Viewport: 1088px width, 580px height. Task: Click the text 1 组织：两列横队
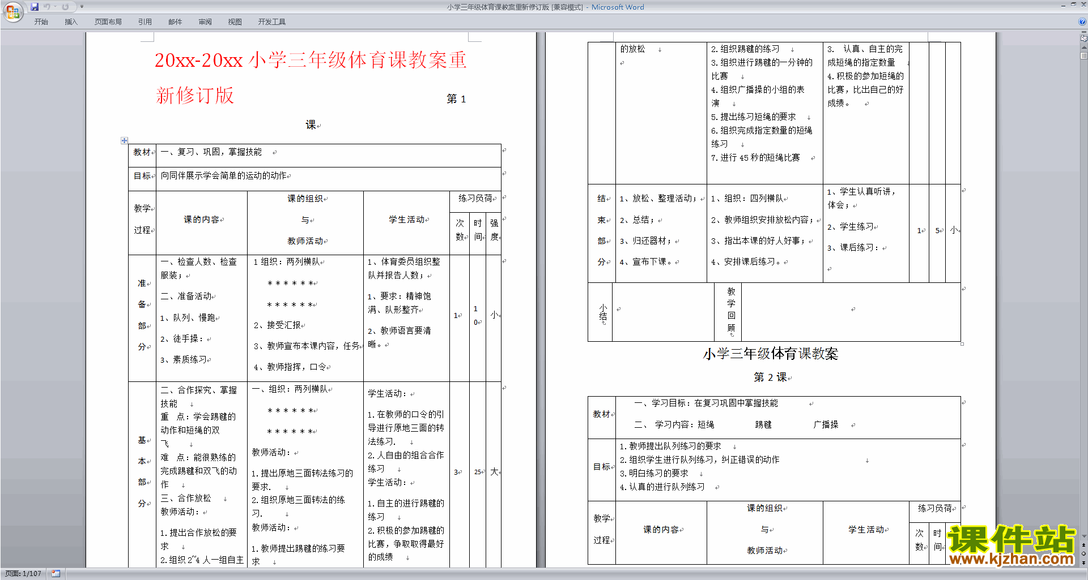287,262
